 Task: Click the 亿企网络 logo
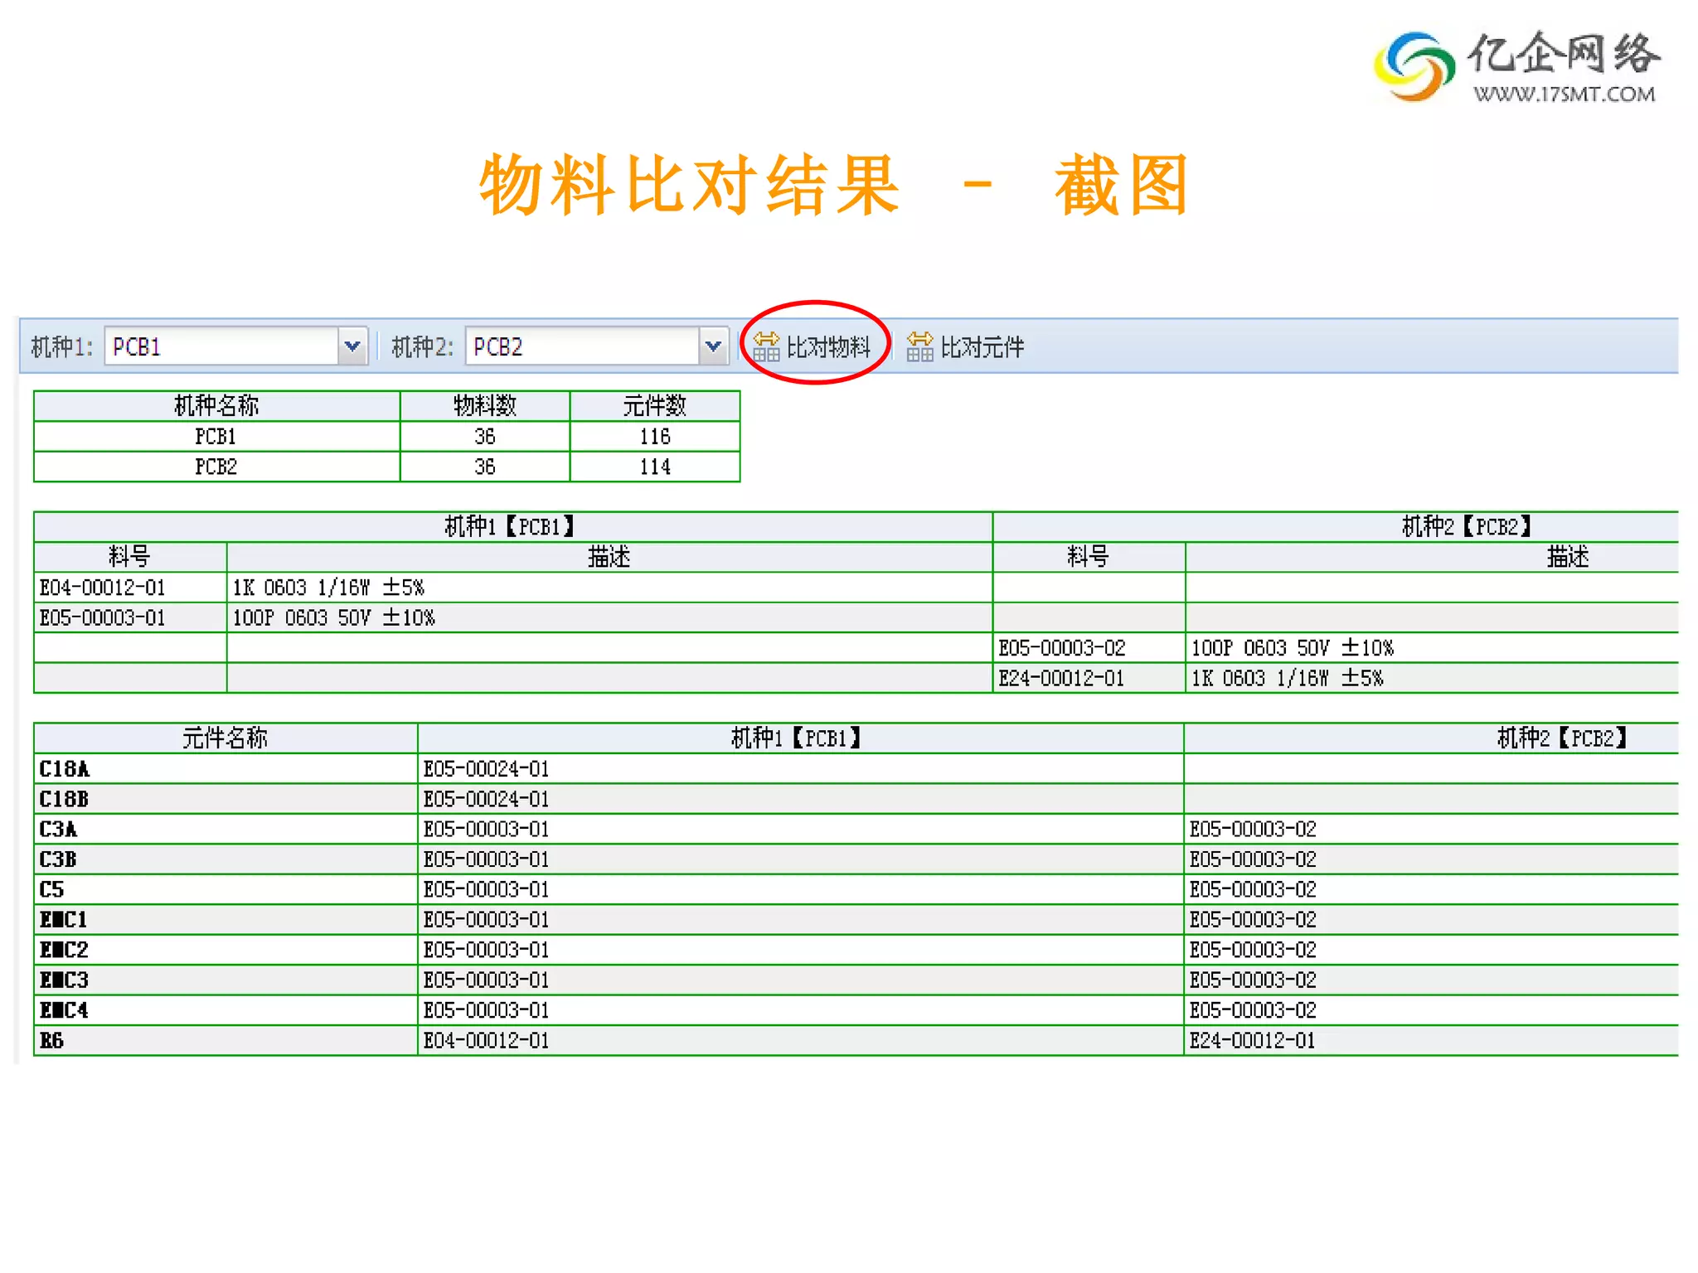pyautogui.click(x=1517, y=66)
